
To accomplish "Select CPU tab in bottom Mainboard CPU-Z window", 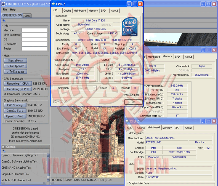I will click(x=130, y=128).
